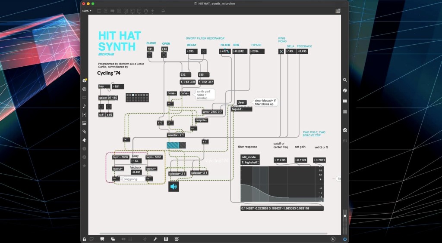Image resolution: width=442 pixels, height=243 pixels.
Task: Click the HIPASS number box showing 2034
Action: point(258,51)
